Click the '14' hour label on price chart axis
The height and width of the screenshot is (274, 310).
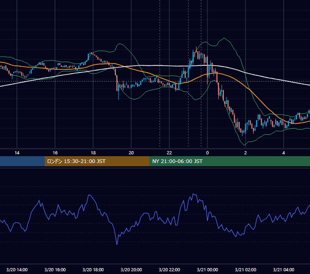point(17,153)
